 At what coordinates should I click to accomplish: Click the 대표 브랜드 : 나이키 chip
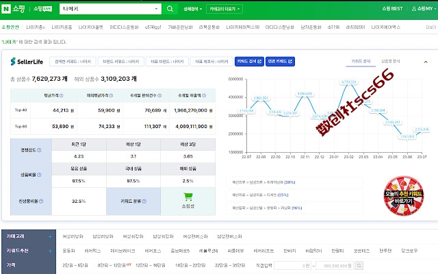click(x=167, y=62)
